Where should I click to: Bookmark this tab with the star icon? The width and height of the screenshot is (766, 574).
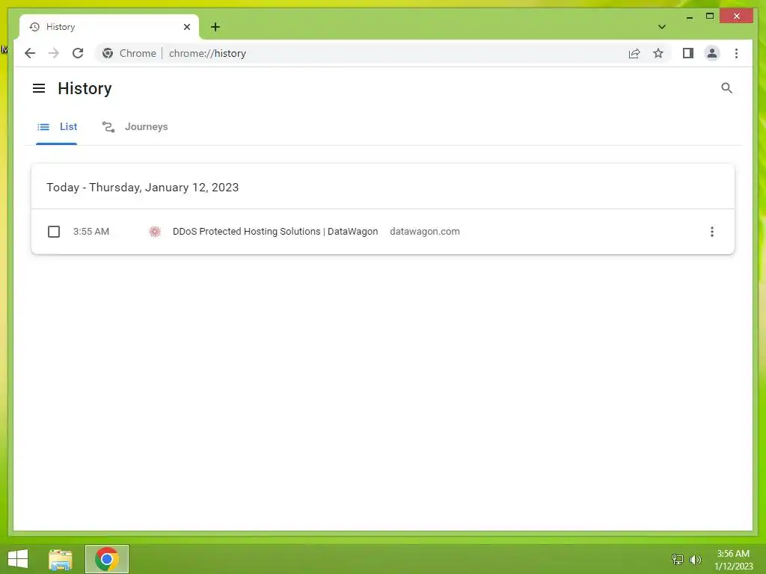point(658,53)
